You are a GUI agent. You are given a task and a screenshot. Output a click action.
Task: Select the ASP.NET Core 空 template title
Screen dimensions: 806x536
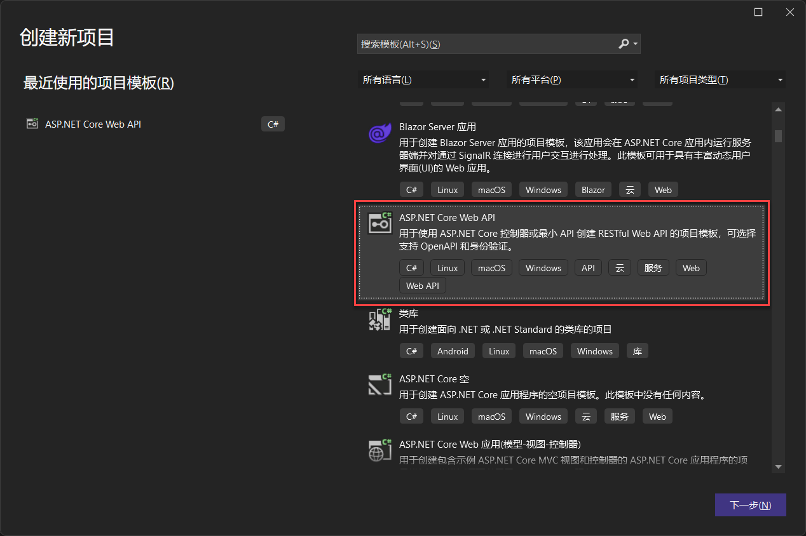434,379
